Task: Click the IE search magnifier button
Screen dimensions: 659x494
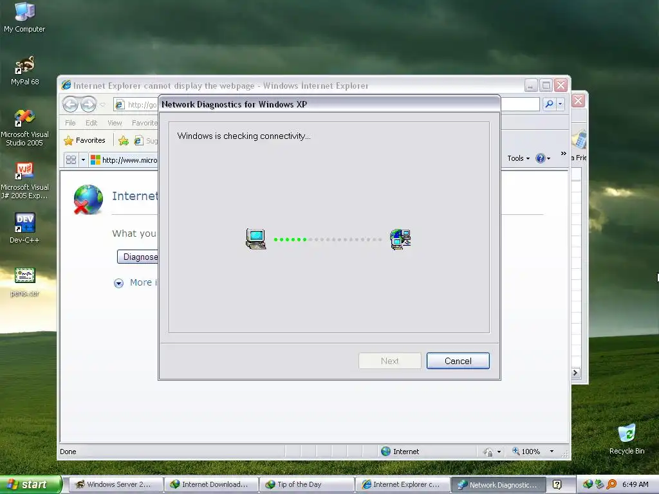Action: point(549,104)
